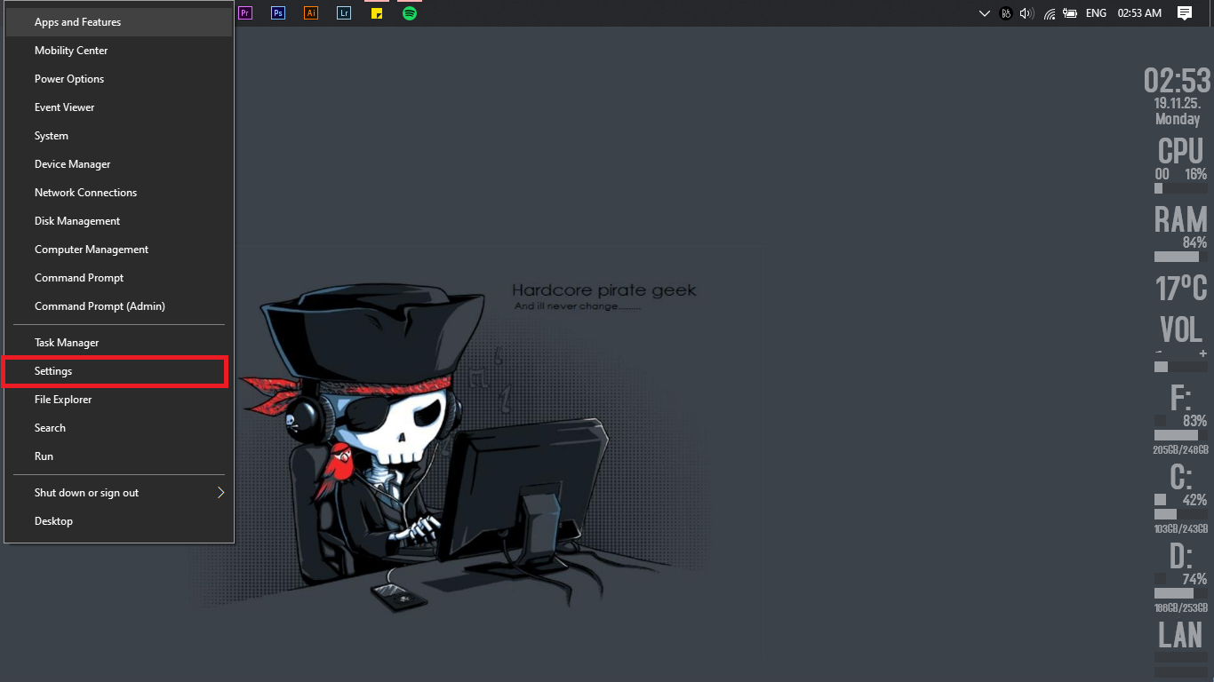
Task: Open Computer Management
Action: pos(119,250)
